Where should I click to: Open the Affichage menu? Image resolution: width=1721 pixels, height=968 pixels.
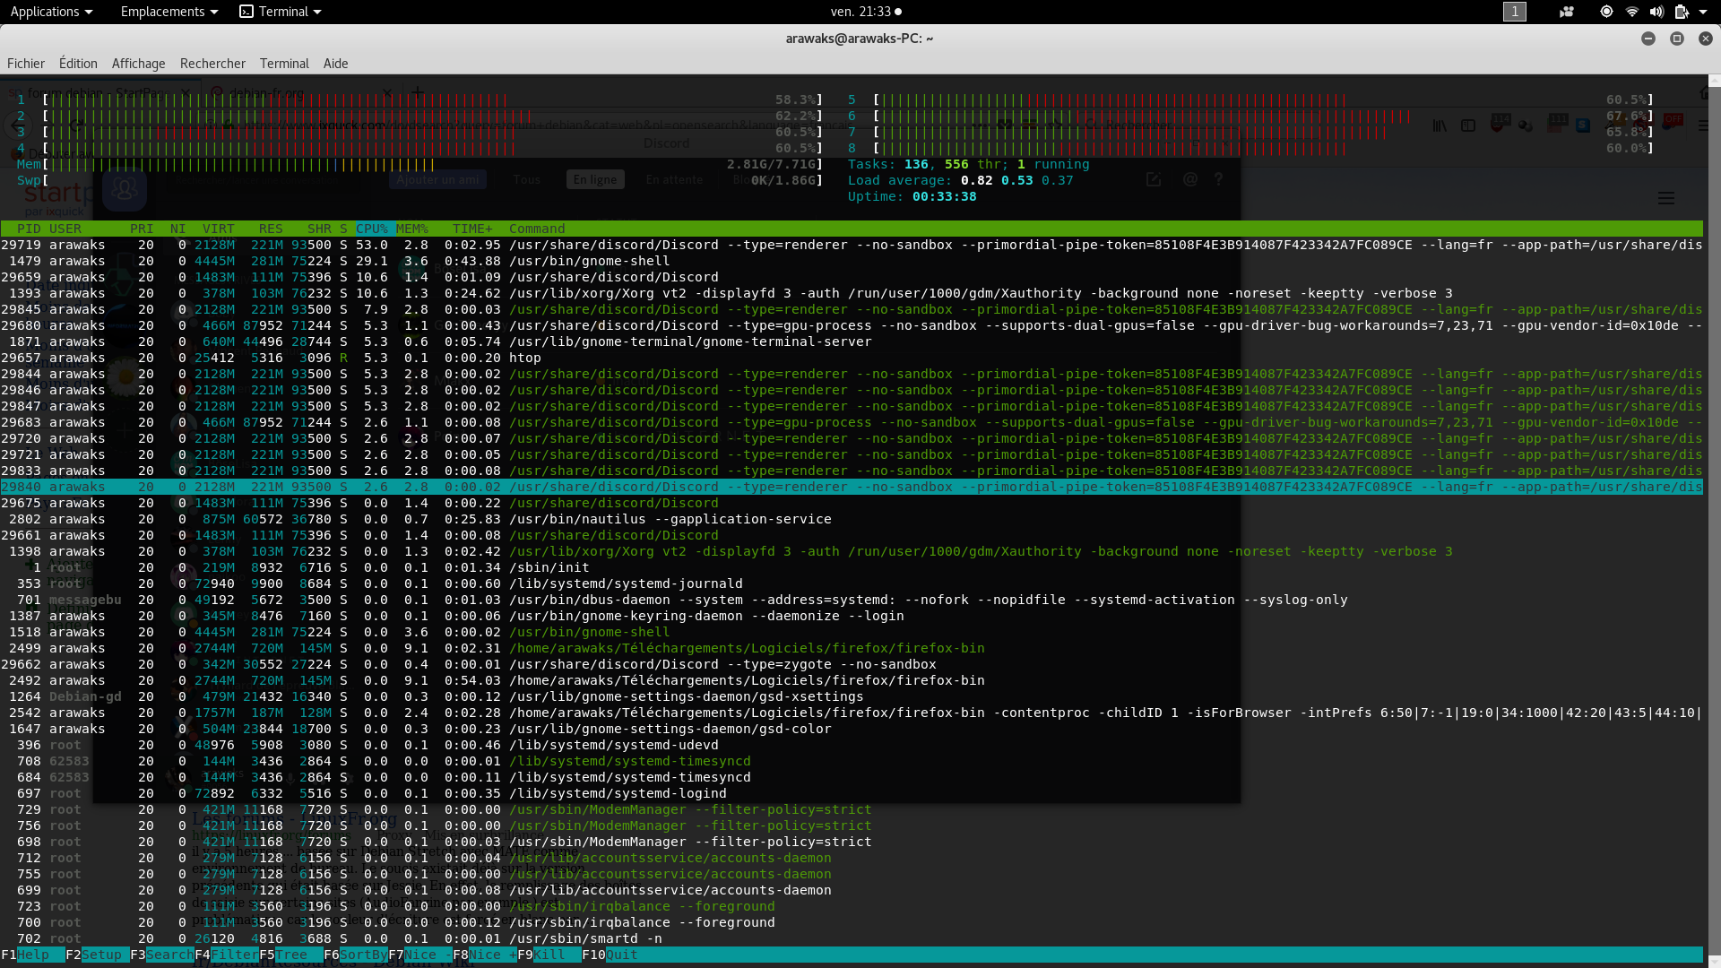pyautogui.click(x=138, y=64)
